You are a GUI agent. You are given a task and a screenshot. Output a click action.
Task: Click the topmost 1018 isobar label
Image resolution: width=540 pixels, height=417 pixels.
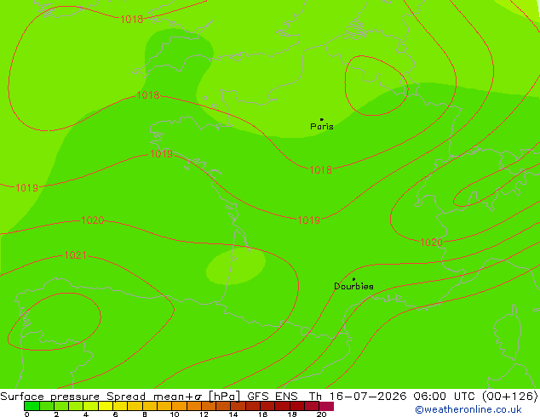pyautogui.click(x=131, y=20)
